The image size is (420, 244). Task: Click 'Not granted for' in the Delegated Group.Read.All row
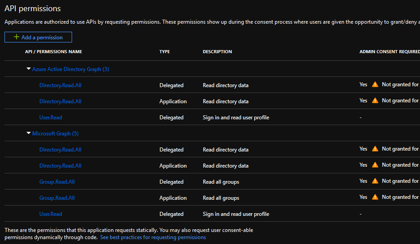[400, 181]
